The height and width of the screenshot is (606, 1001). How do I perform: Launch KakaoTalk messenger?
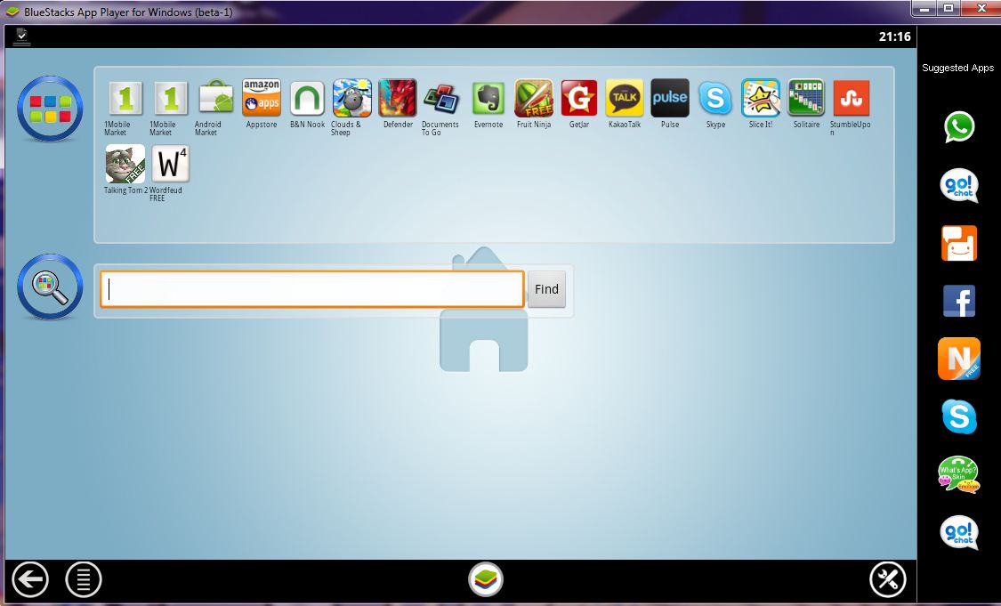(625, 99)
